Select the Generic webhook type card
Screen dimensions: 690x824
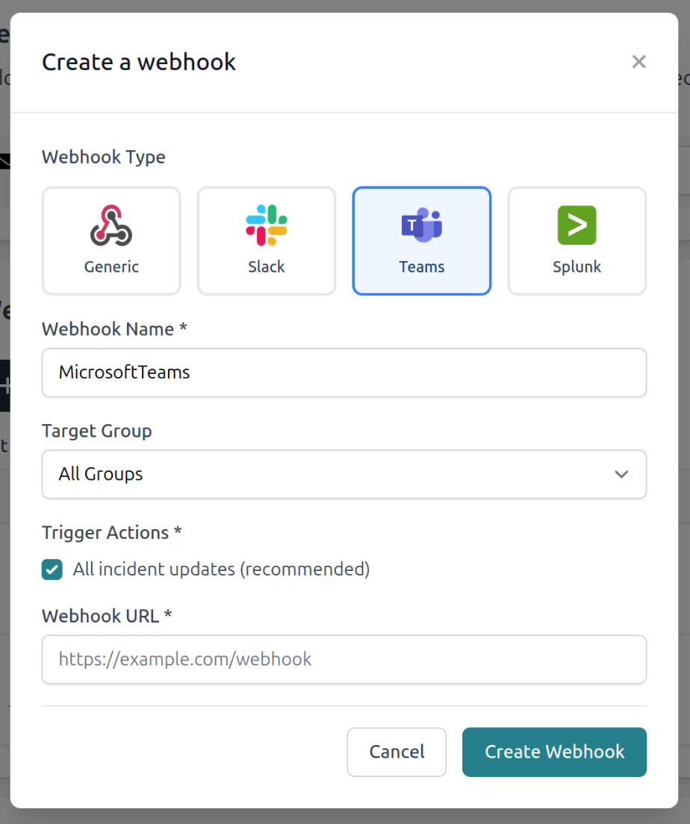pyautogui.click(x=111, y=240)
